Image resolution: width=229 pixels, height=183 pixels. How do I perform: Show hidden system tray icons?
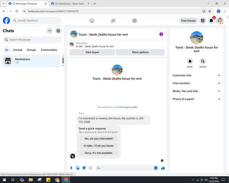point(193,180)
